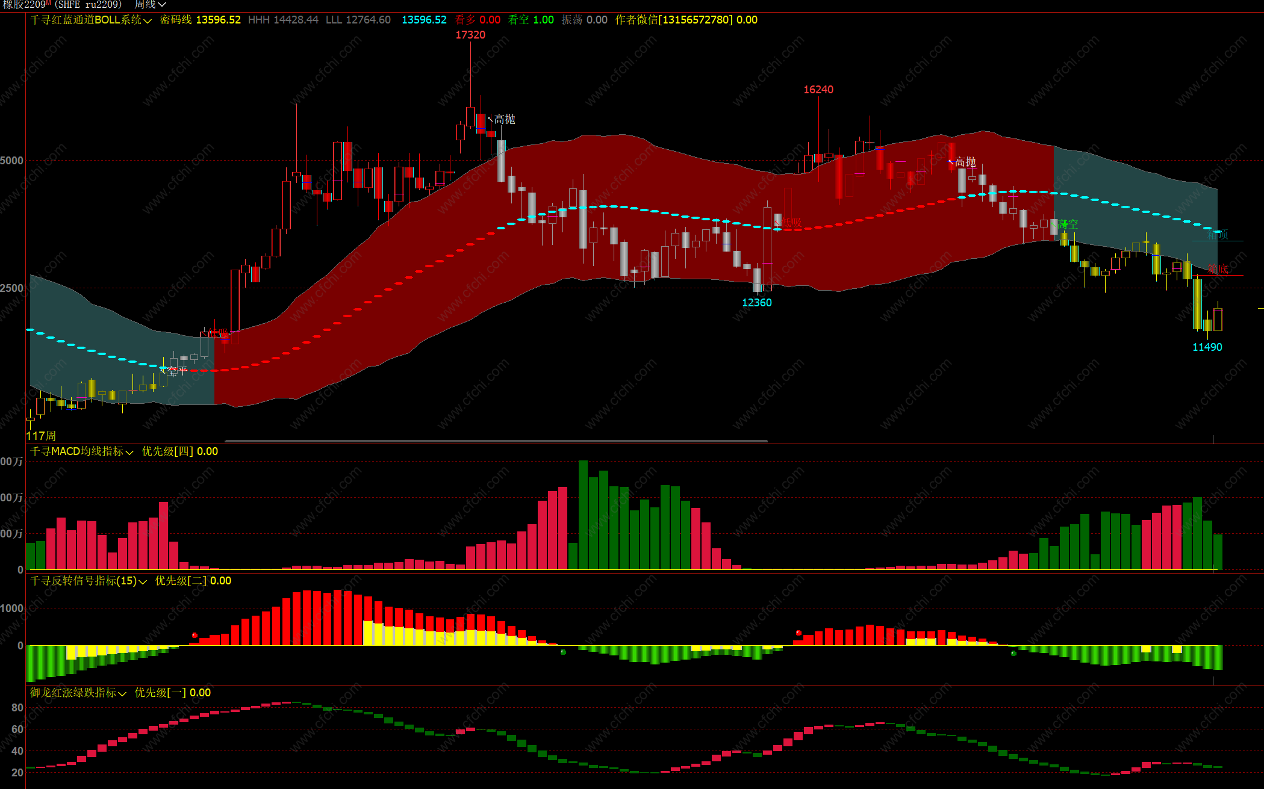Image resolution: width=1264 pixels, height=789 pixels.
Task: Click the 11490 latest low label
Action: click(1207, 347)
